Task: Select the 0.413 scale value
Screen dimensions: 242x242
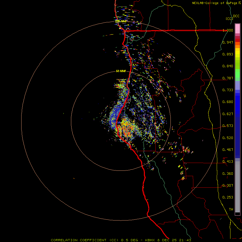Action: tap(228, 162)
